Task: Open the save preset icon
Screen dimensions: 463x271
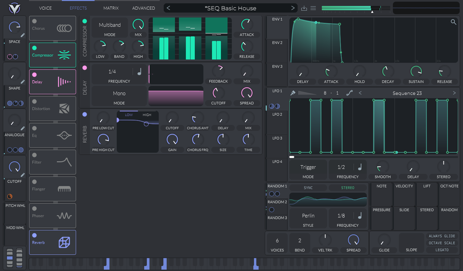Action: pyautogui.click(x=304, y=8)
